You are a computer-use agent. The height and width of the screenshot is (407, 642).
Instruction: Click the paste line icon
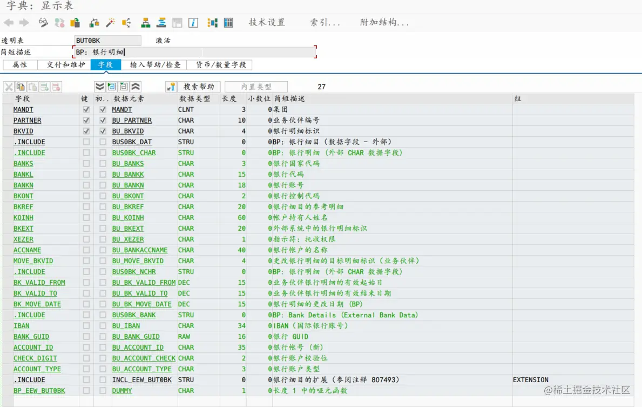32,86
